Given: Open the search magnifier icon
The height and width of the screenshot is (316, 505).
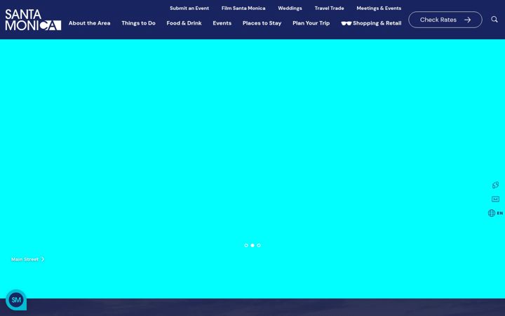Looking at the screenshot, I should pyautogui.click(x=494, y=20).
